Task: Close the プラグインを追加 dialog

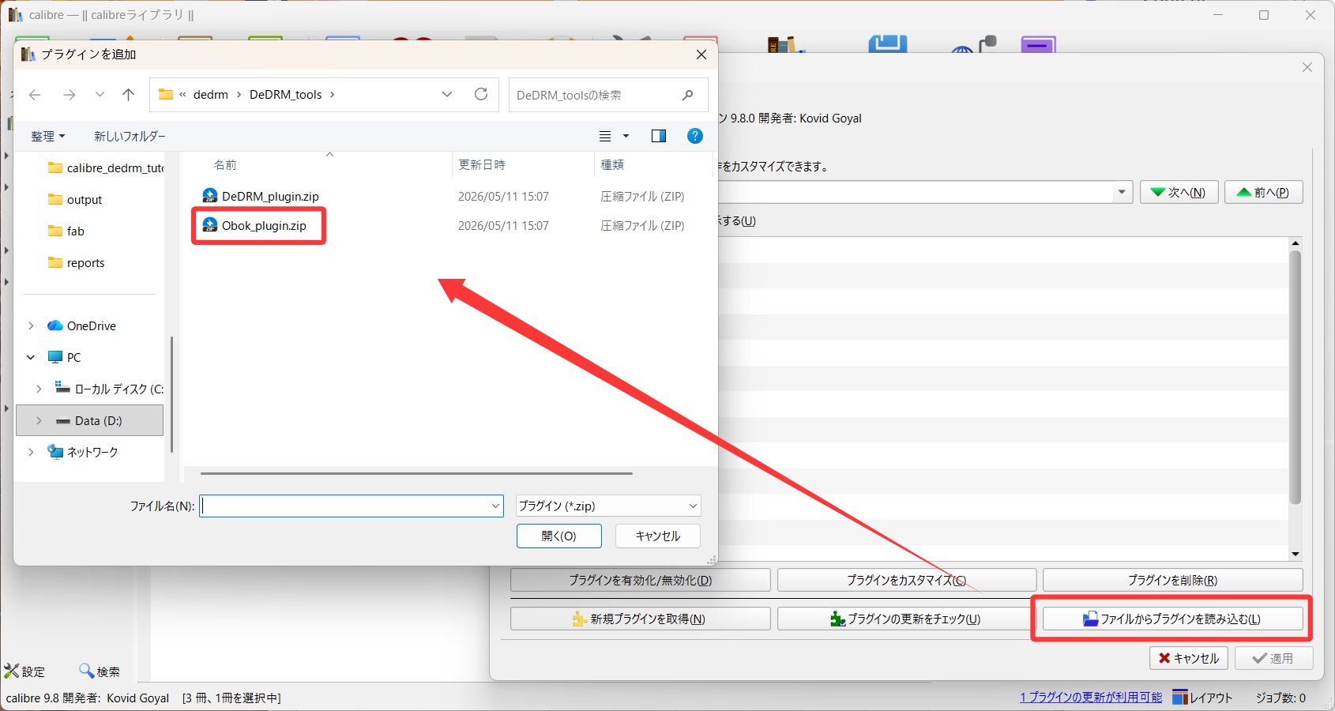Action: point(701,55)
